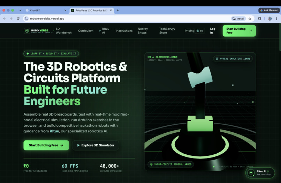
Task: Open TechSavyyy Store nav link
Action: pyautogui.click(x=167, y=31)
